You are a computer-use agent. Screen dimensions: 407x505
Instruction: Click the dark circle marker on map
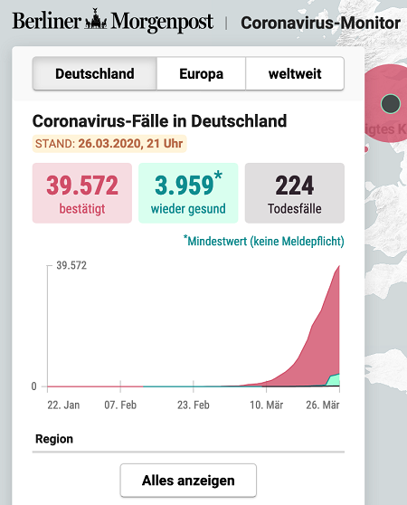391,104
